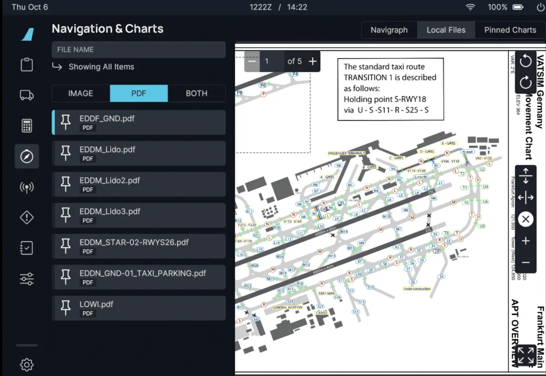The width and height of the screenshot is (546, 376).
Task: Click the power icon in status bar
Action: [x=540, y=7]
